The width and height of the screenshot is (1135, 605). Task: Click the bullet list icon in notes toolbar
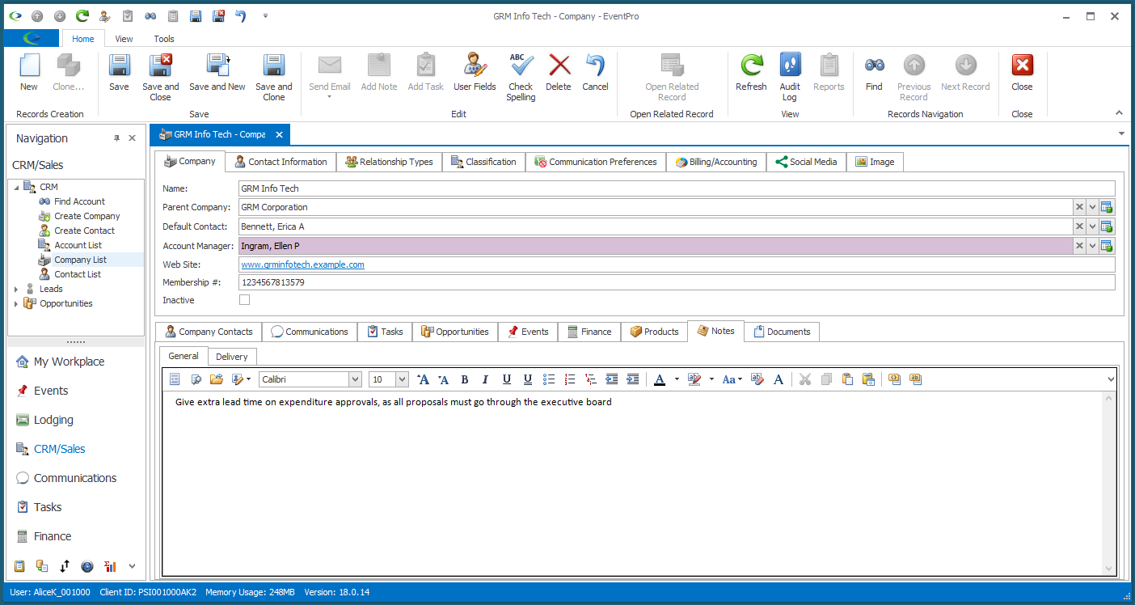[x=549, y=379]
